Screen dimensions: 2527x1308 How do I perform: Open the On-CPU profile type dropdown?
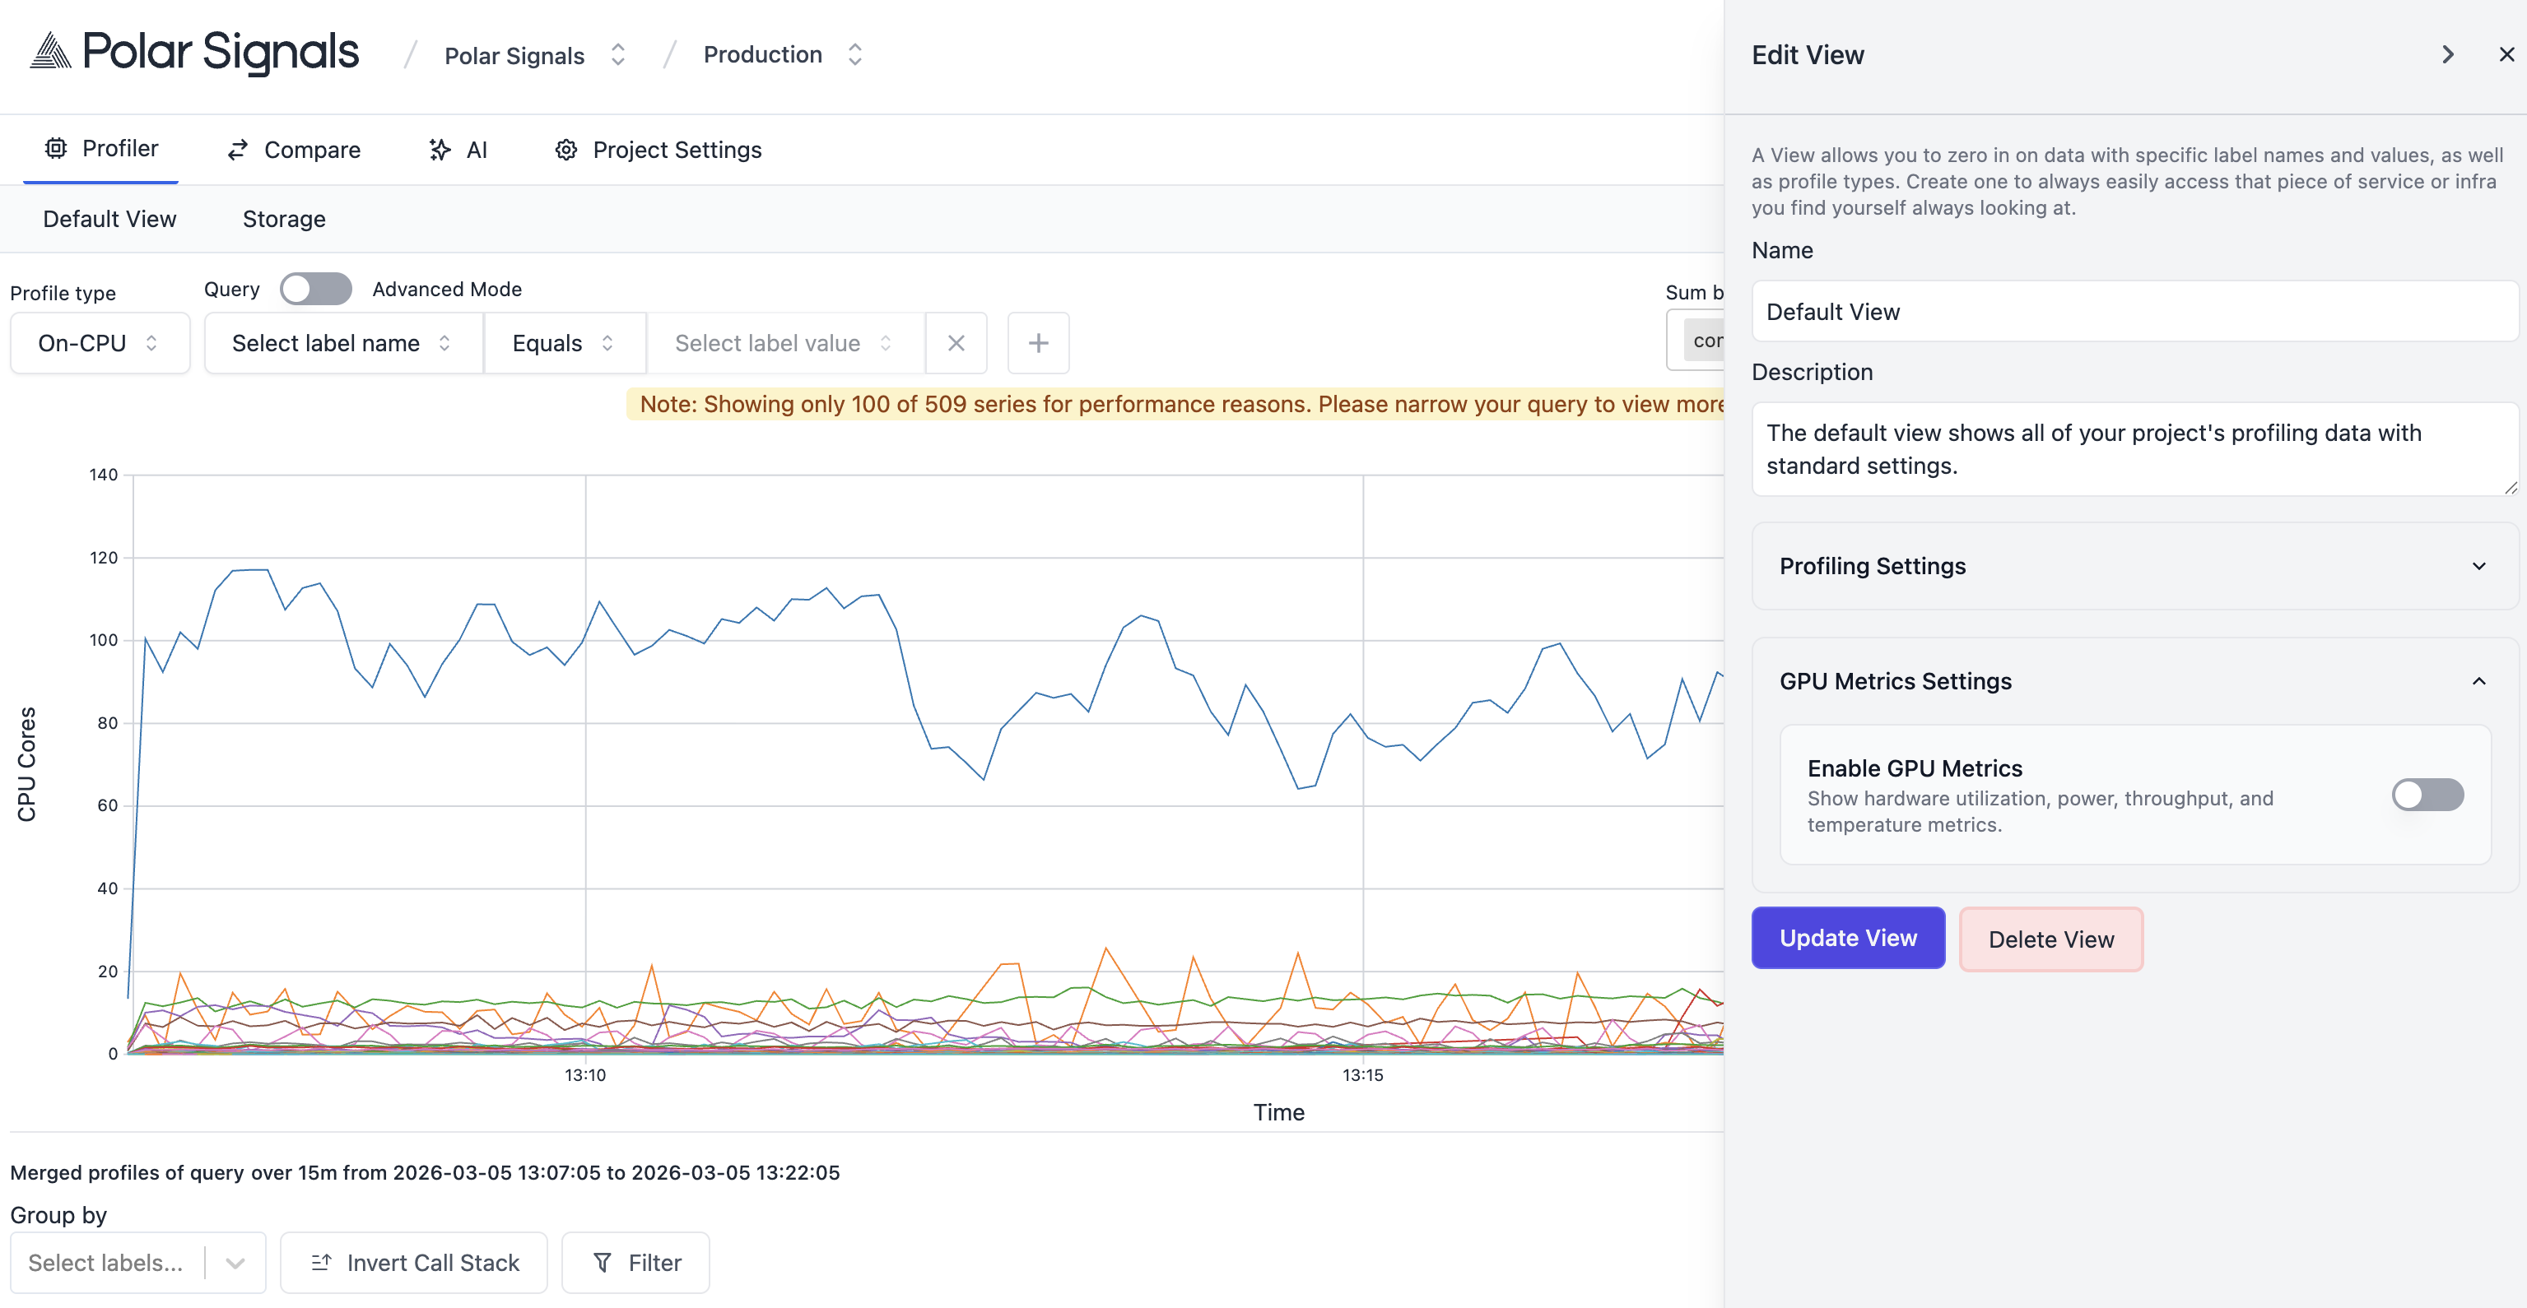tap(99, 343)
